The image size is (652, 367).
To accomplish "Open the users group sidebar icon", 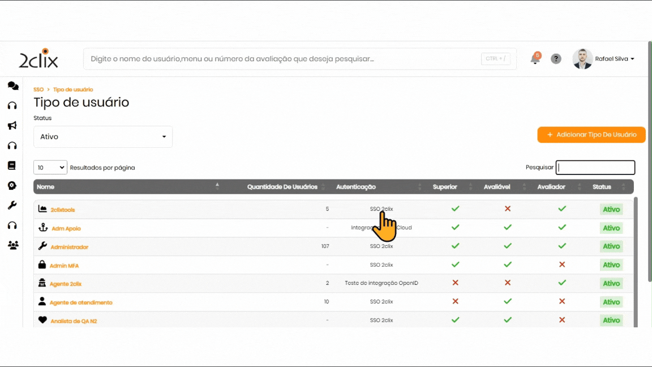I will (x=12, y=245).
